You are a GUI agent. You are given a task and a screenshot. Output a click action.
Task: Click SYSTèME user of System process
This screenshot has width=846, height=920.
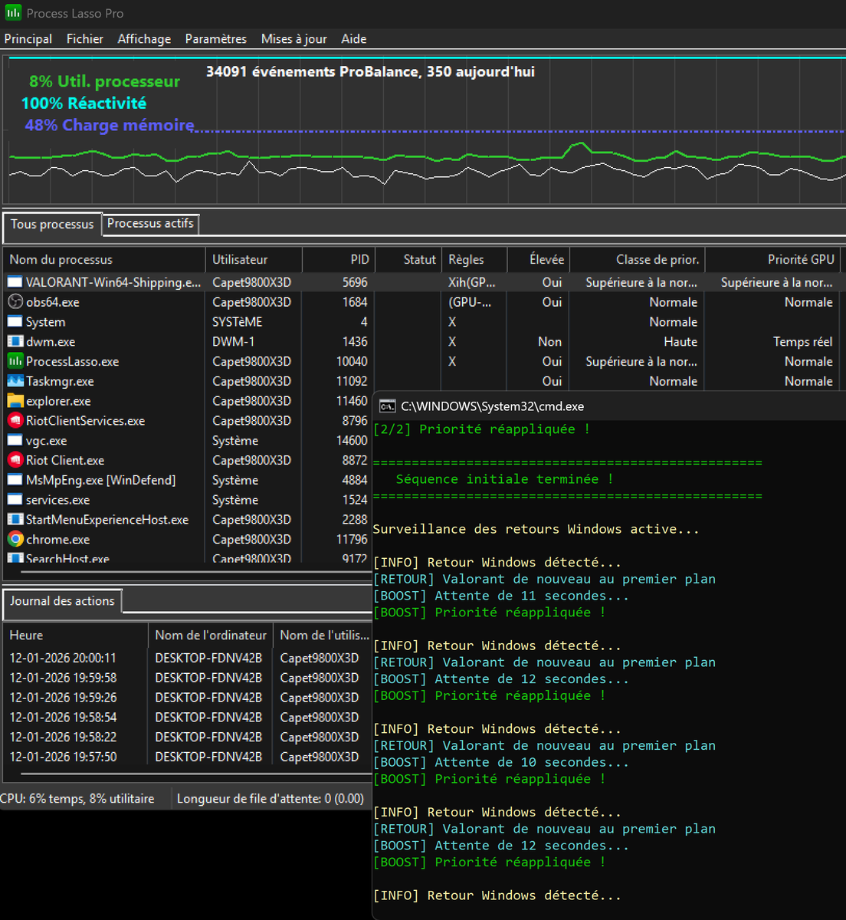[x=237, y=322]
